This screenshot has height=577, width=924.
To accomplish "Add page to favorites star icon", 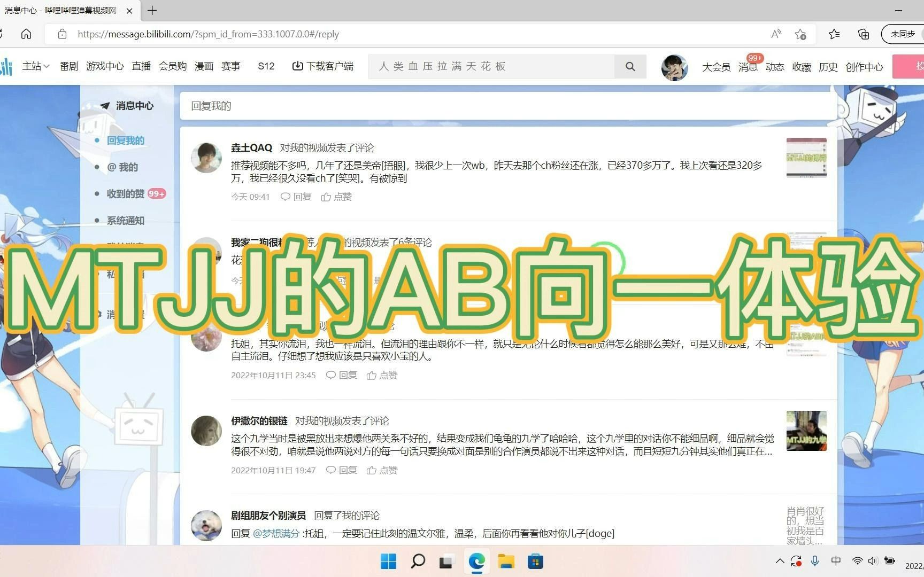I will (x=800, y=34).
